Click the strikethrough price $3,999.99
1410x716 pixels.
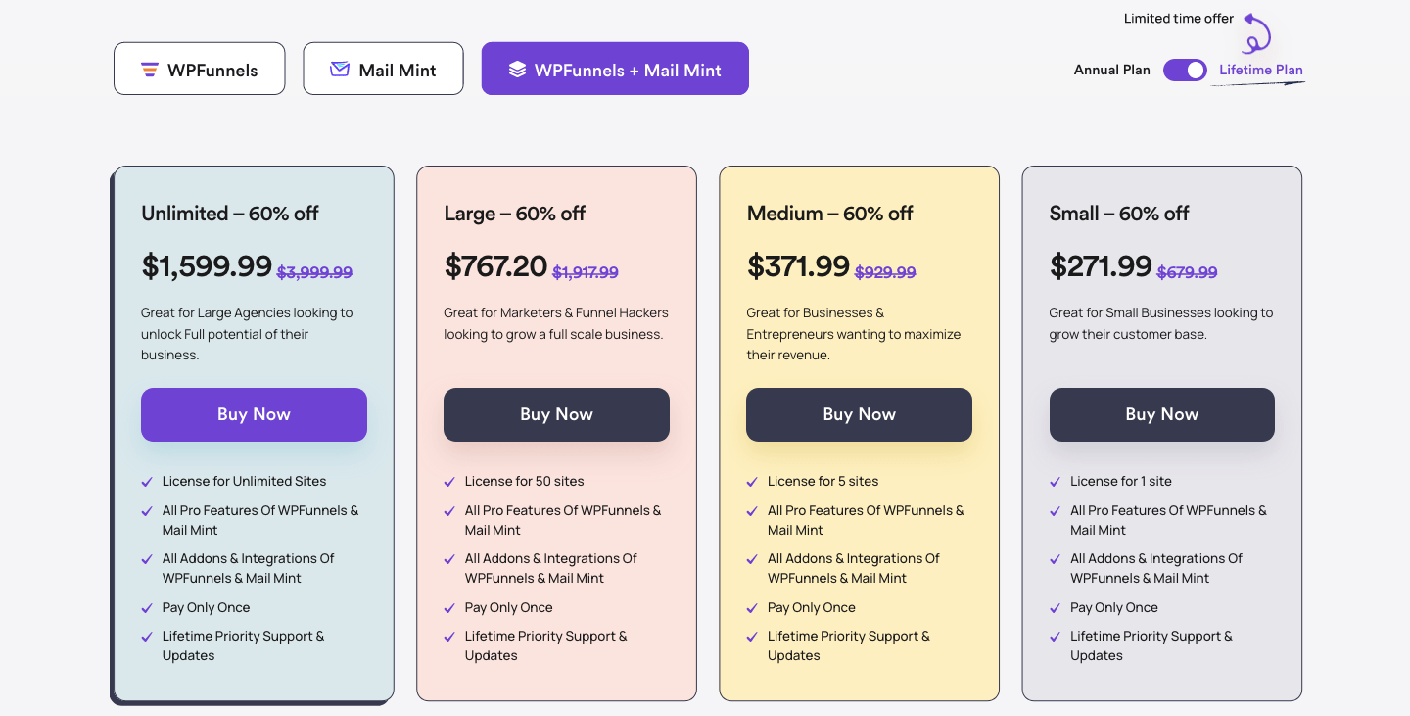(x=314, y=272)
